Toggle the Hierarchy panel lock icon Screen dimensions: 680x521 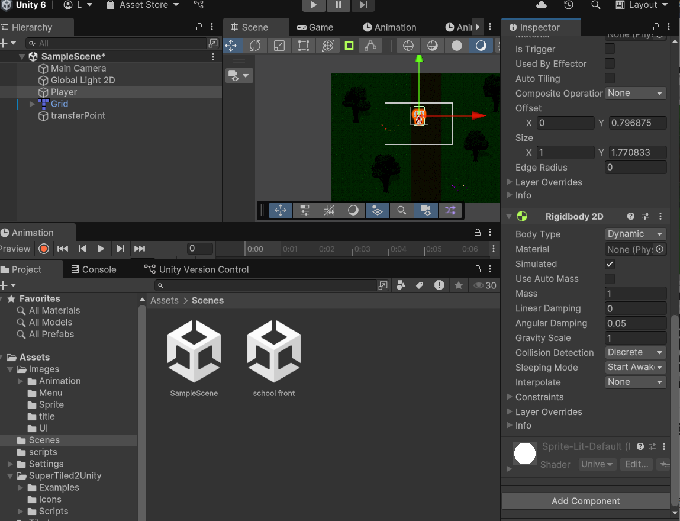(x=199, y=27)
